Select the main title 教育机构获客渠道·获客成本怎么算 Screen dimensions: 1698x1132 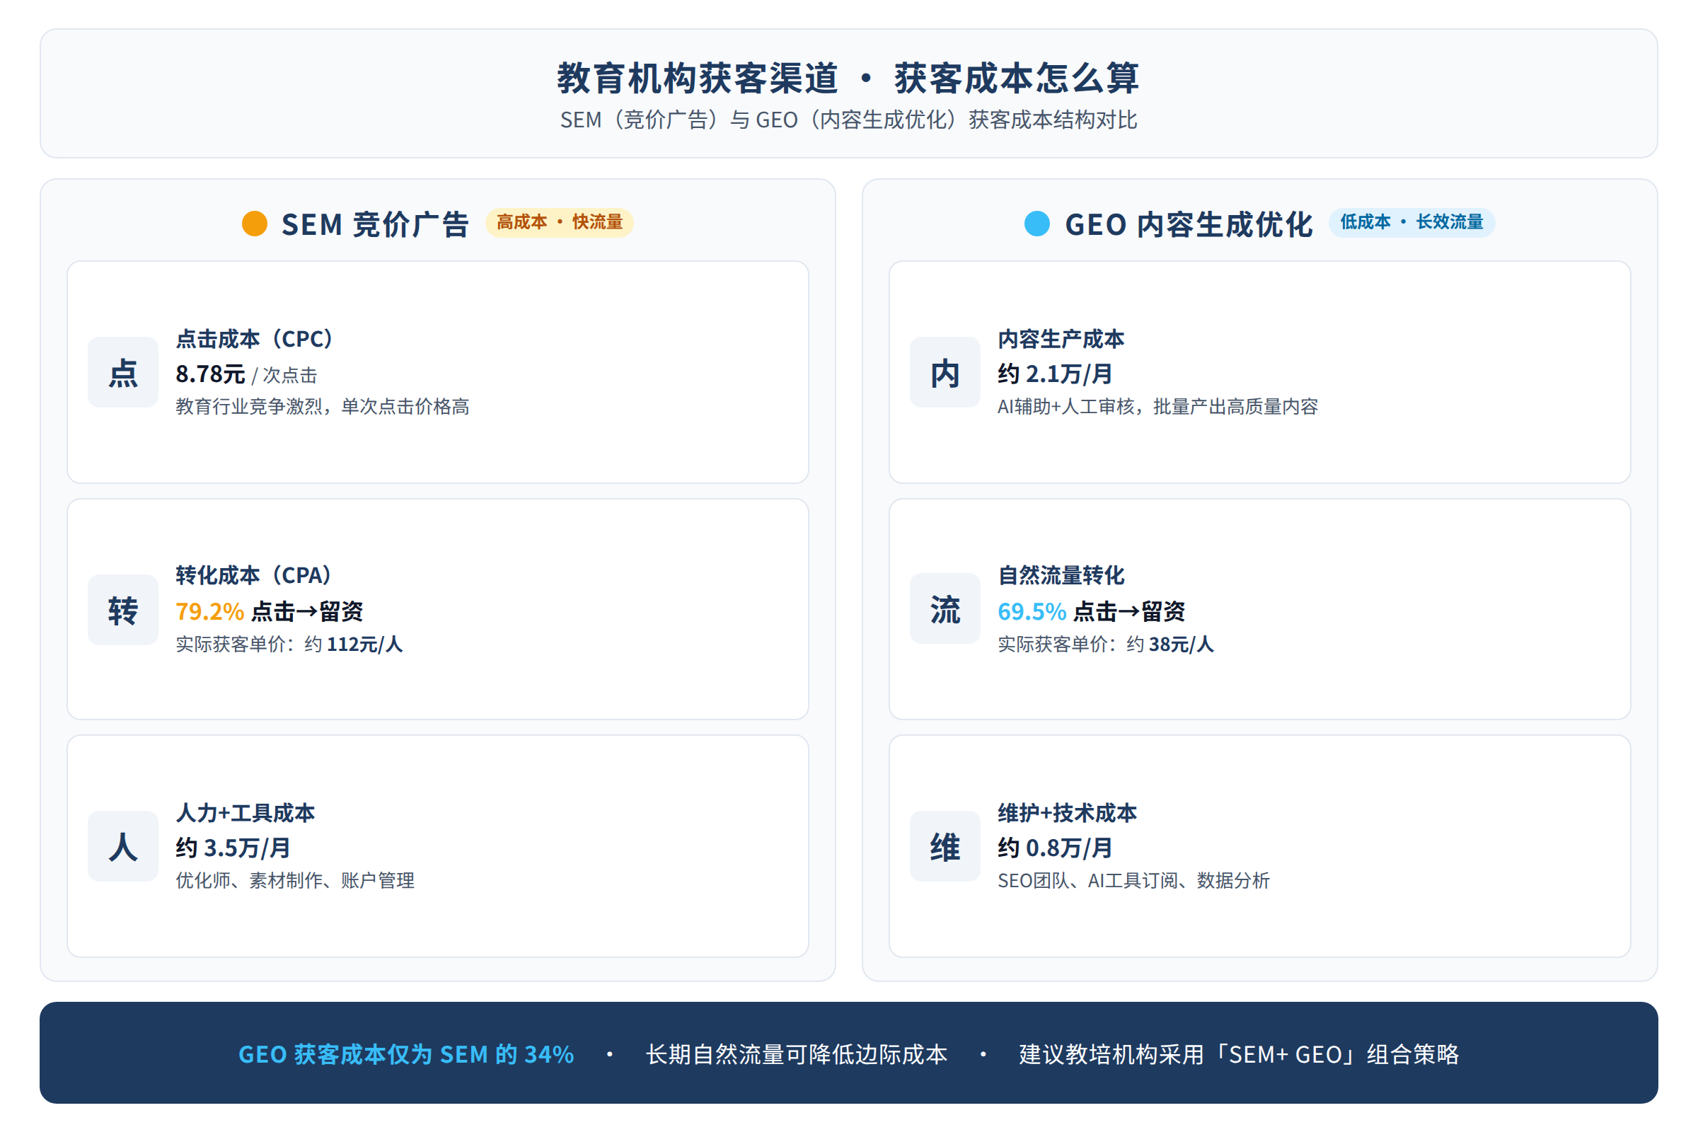tap(848, 78)
